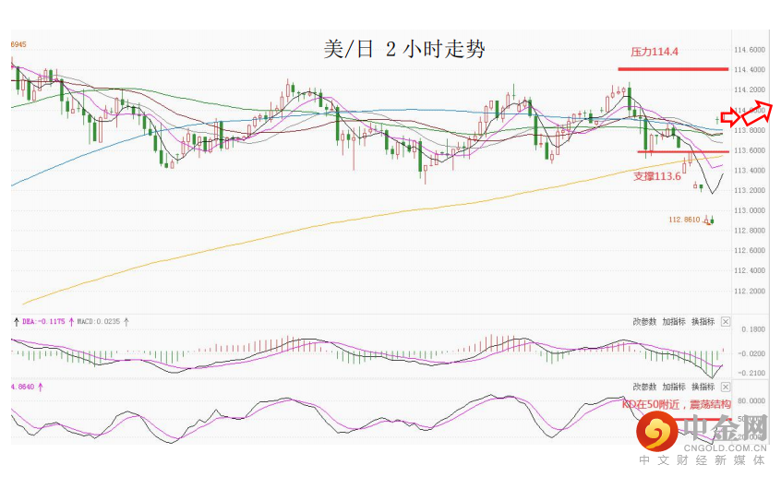The width and height of the screenshot is (781, 477).
Task: Click the magenta arrow after DEA value
Action: (71, 322)
